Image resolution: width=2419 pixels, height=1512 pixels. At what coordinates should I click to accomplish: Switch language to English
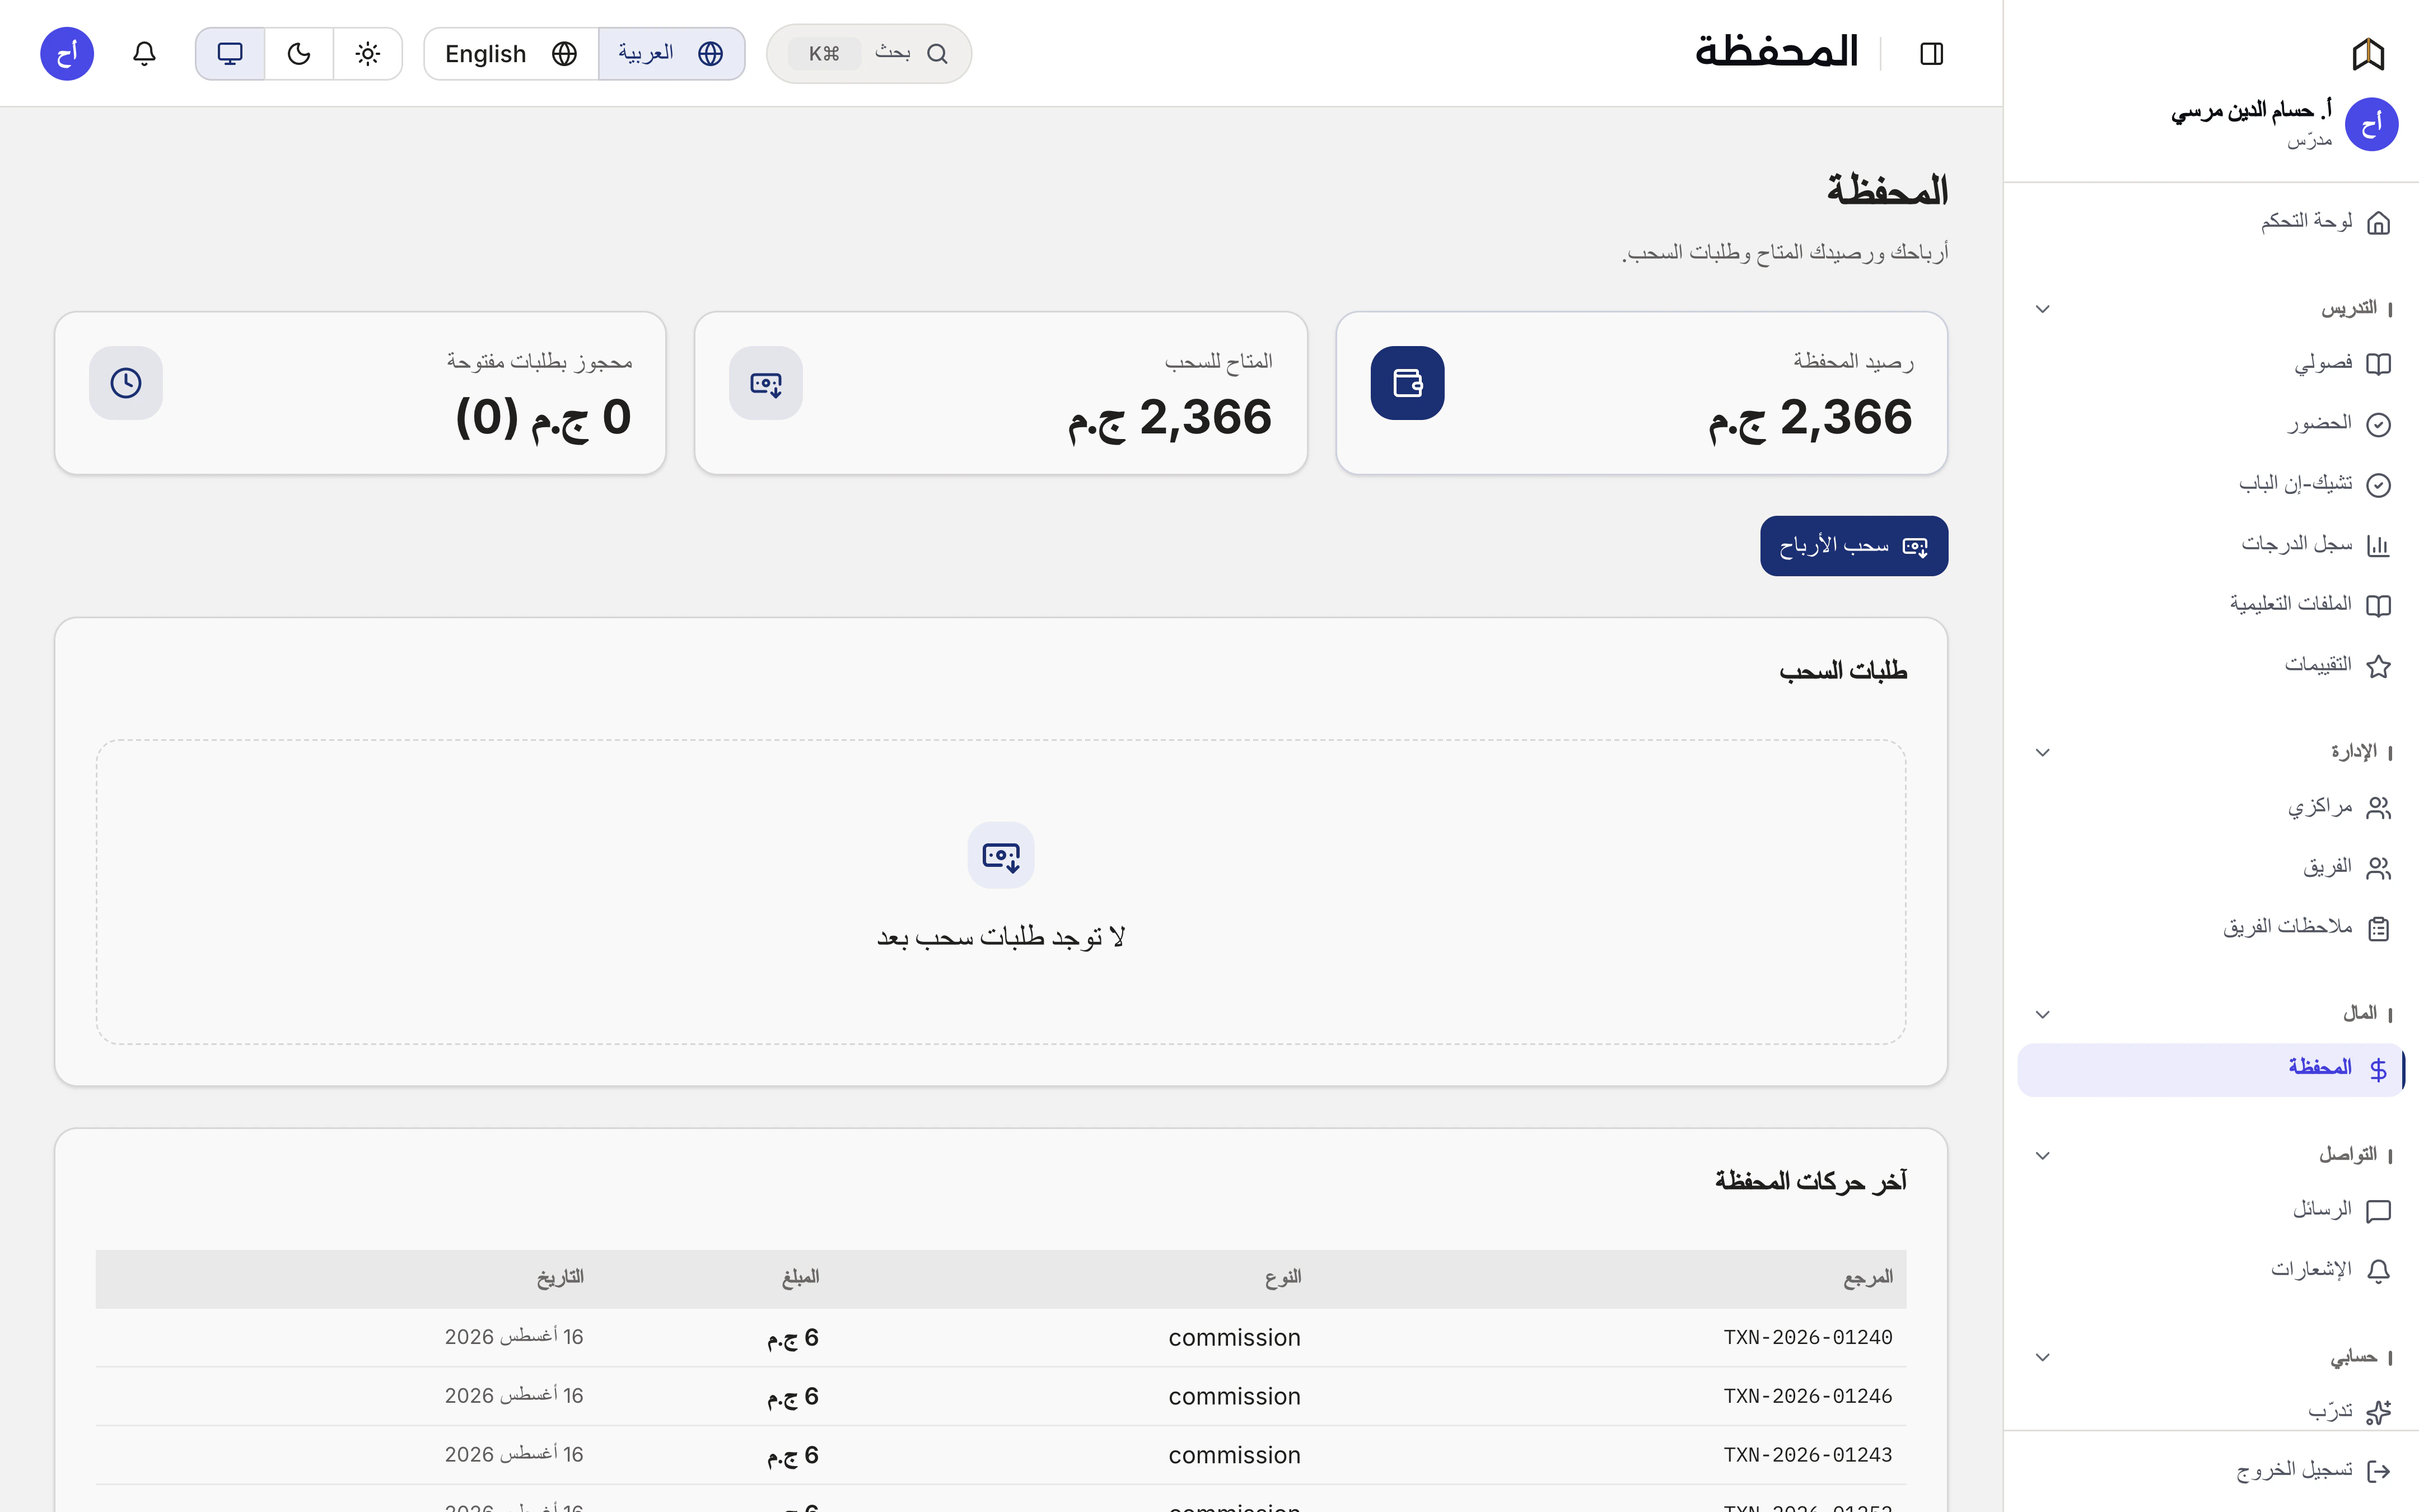pos(511,53)
